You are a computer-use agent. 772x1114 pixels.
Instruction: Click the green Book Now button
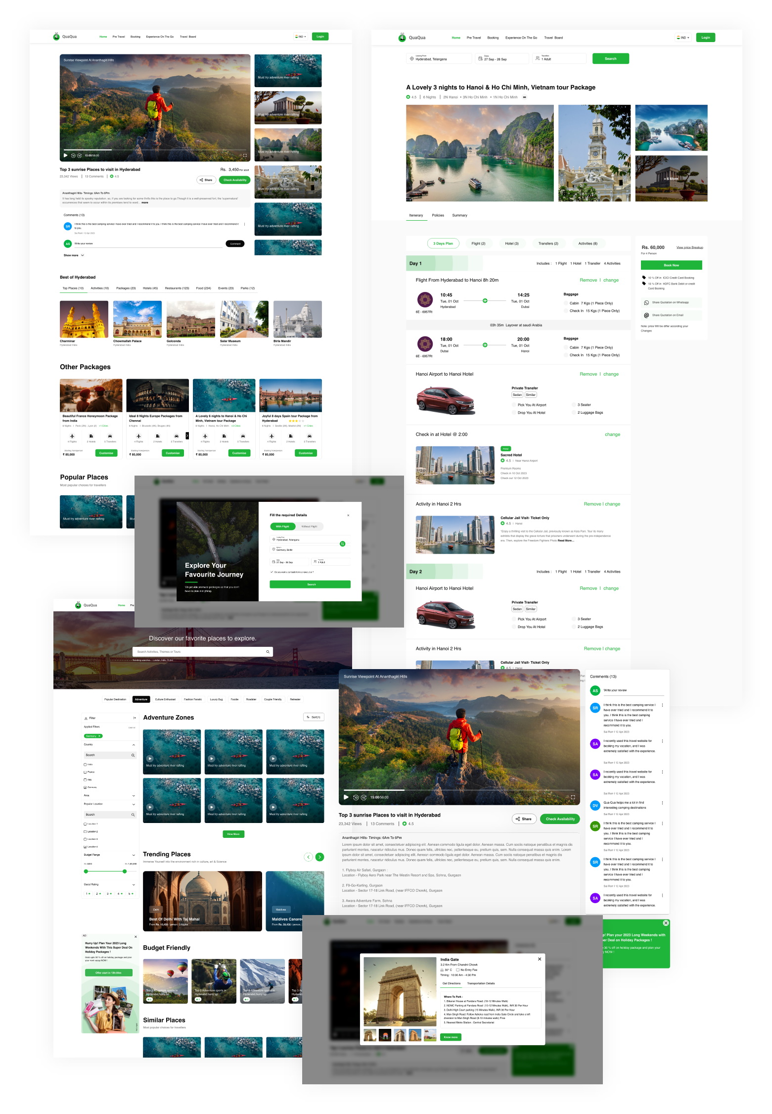pyautogui.click(x=671, y=265)
